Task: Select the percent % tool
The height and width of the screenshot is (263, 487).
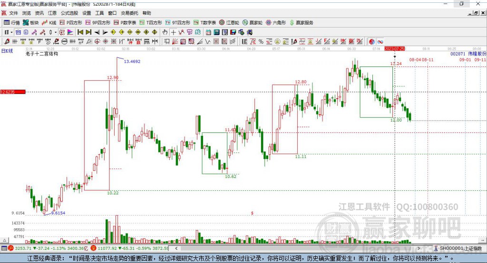Action: point(261,42)
